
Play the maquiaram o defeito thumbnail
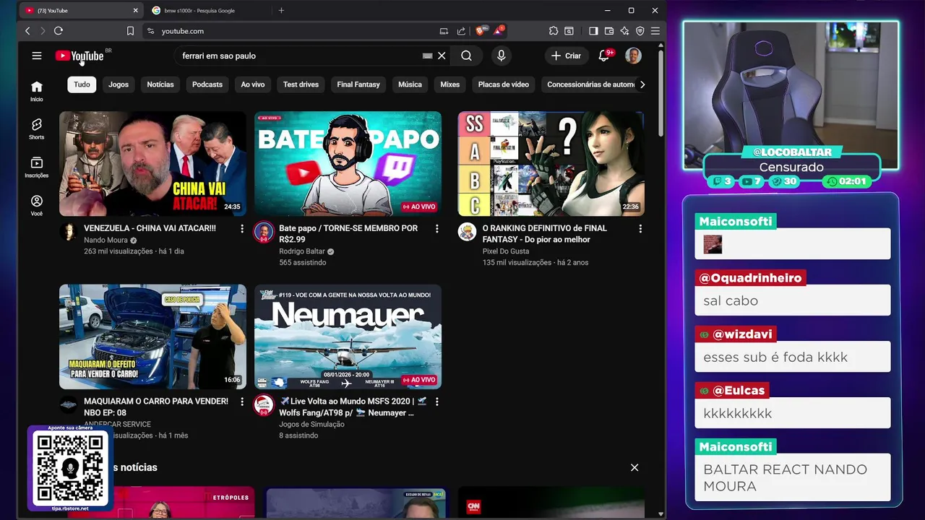pyautogui.click(x=152, y=337)
